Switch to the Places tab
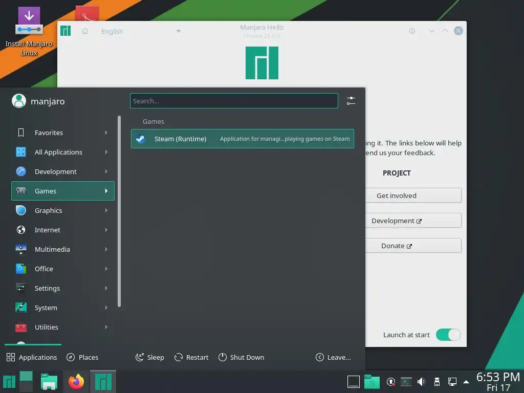The width and height of the screenshot is (524, 393). (x=82, y=357)
